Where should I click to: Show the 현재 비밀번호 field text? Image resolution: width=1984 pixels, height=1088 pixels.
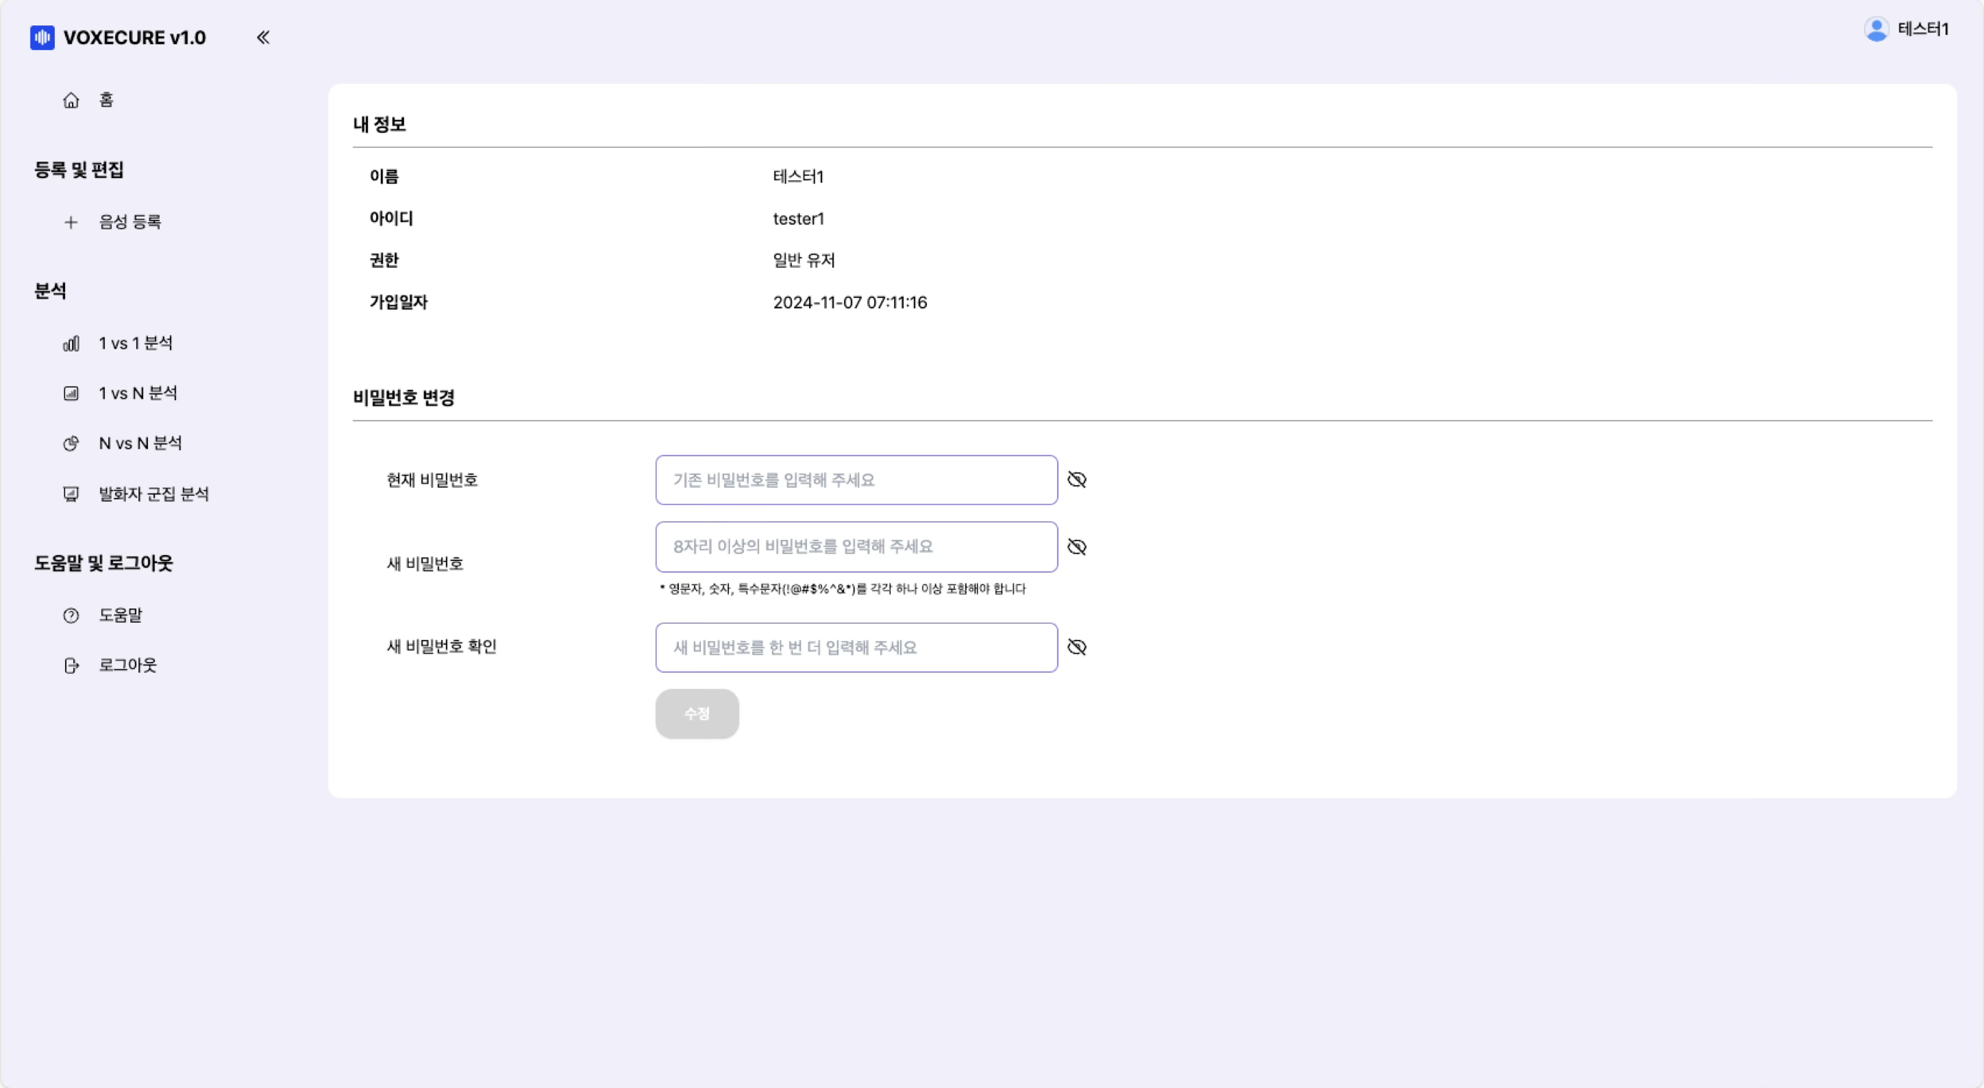(x=1077, y=480)
